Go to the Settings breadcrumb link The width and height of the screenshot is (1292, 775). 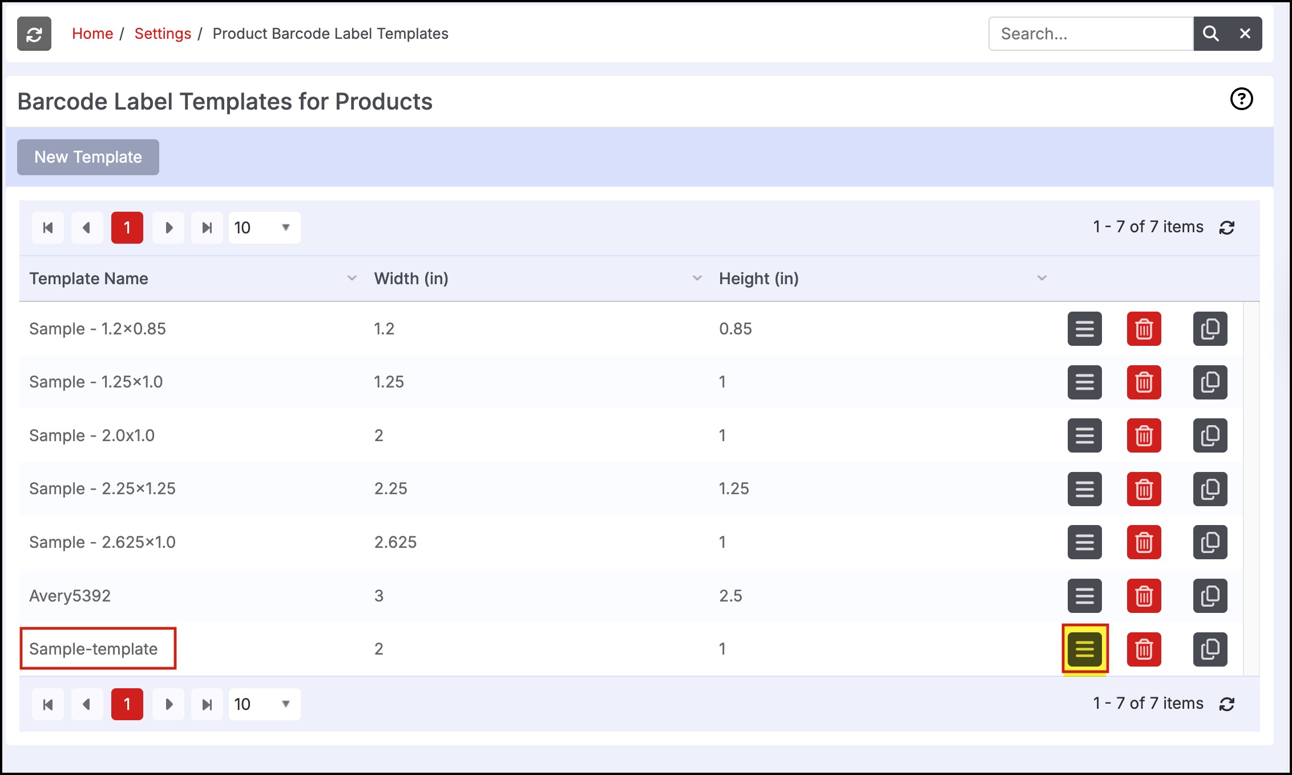pyautogui.click(x=163, y=34)
